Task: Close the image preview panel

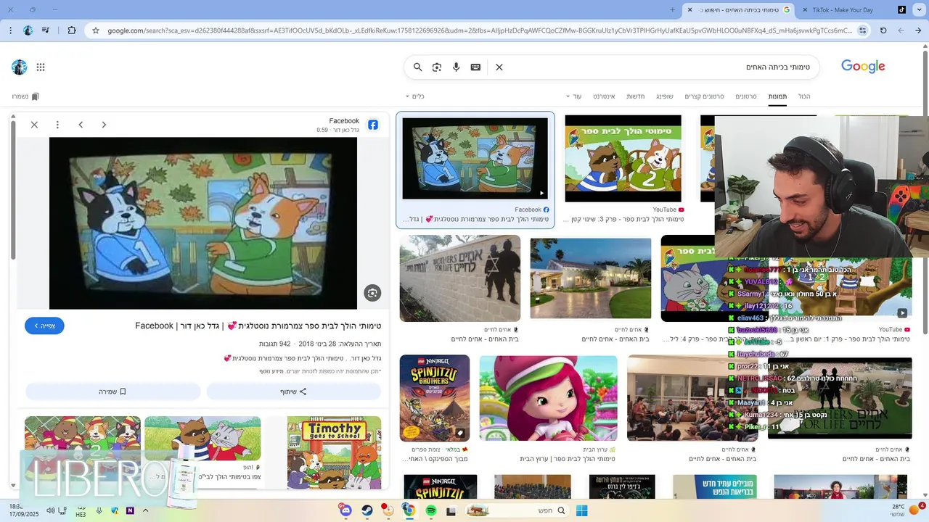Action: click(x=34, y=125)
